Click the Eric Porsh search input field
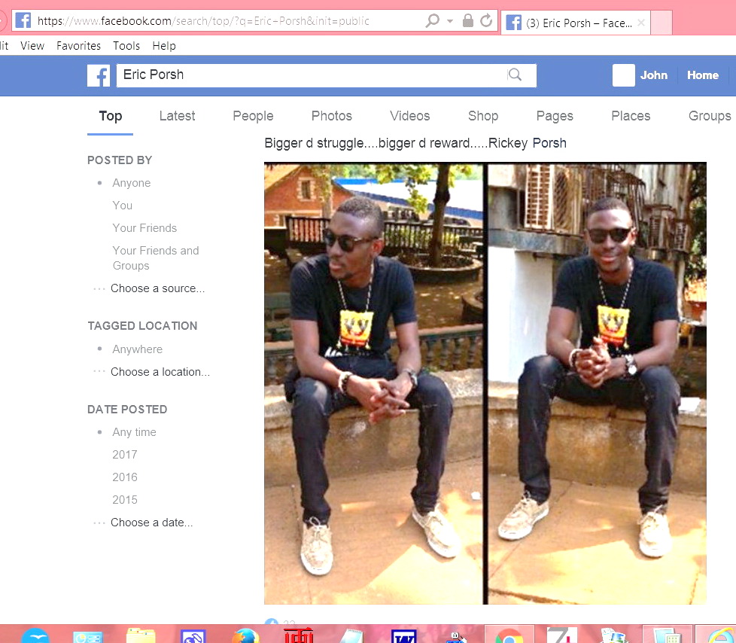Viewport: 736px width, 643px height. [x=309, y=75]
